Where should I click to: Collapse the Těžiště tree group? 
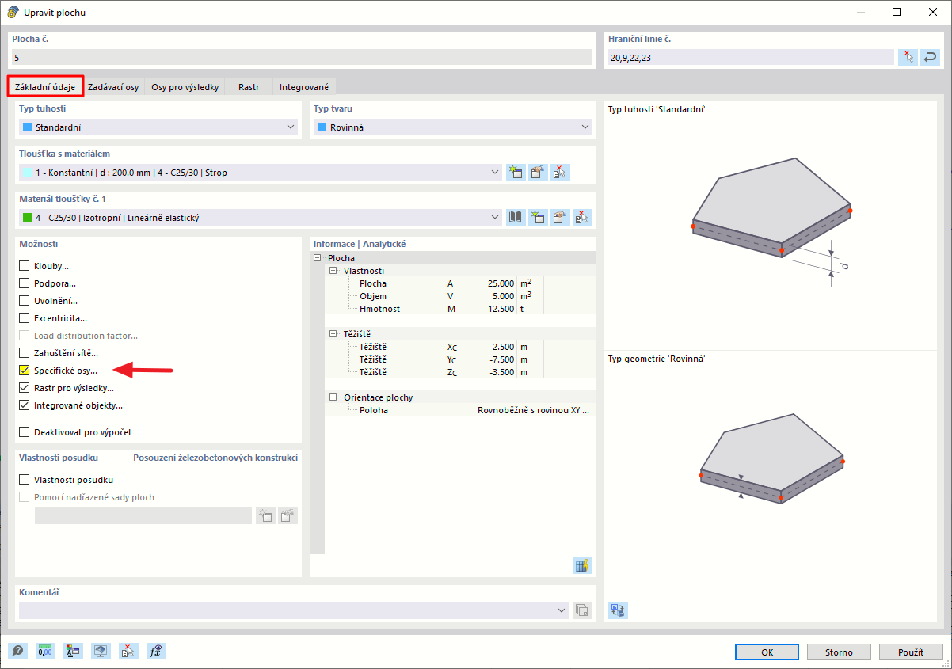[333, 334]
